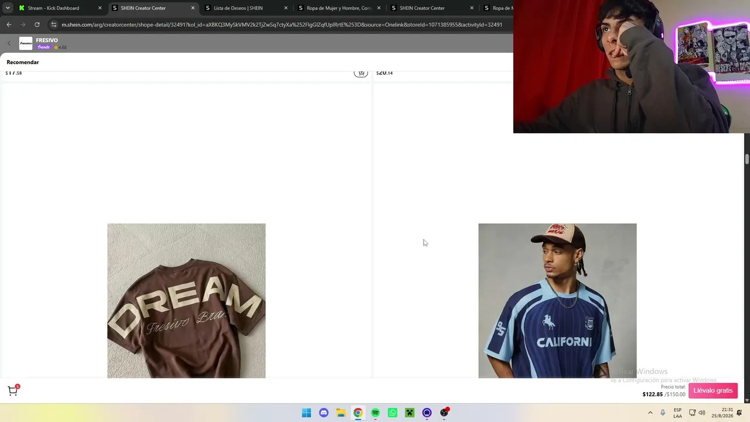Image resolution: width=750 pixels, height=422 pixels.
Task: Click the $17.58 price
Action: point(13,73)
